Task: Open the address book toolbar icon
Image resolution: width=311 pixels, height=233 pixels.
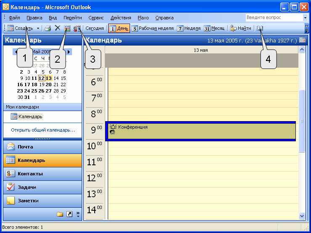Action: pyautogui.click(x=260, y=28)
